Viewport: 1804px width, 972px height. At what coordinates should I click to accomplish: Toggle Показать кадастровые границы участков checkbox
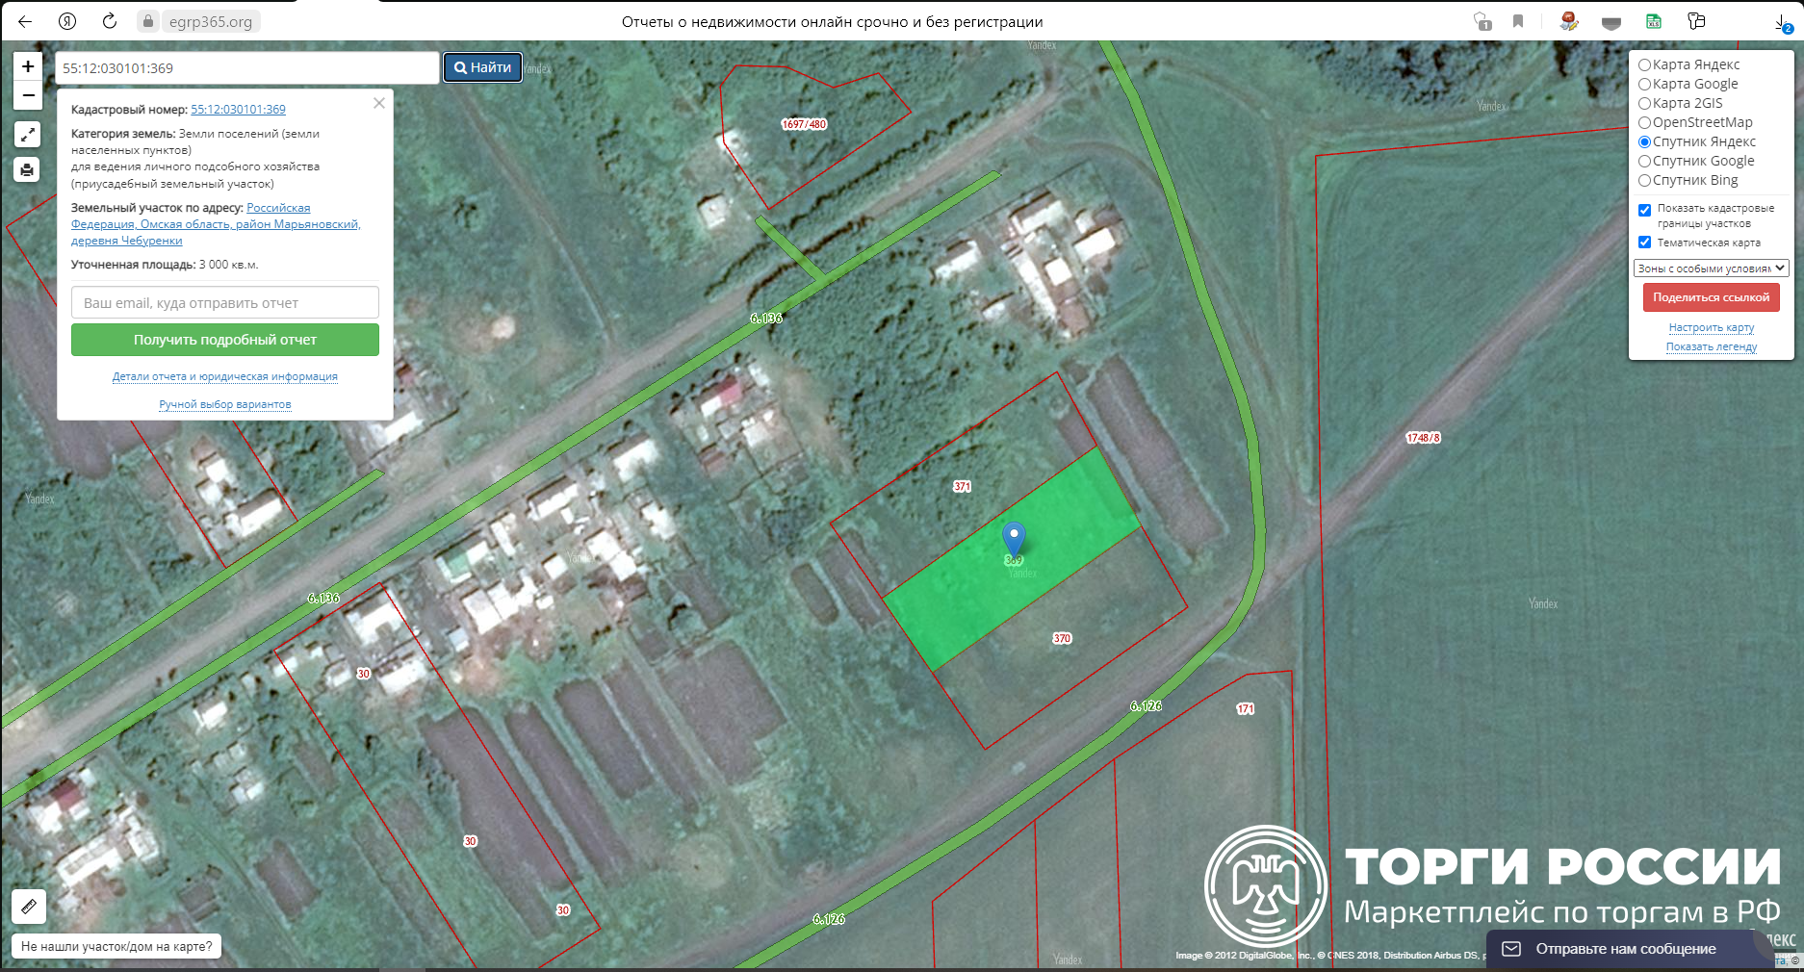[x=1644, y=210]
